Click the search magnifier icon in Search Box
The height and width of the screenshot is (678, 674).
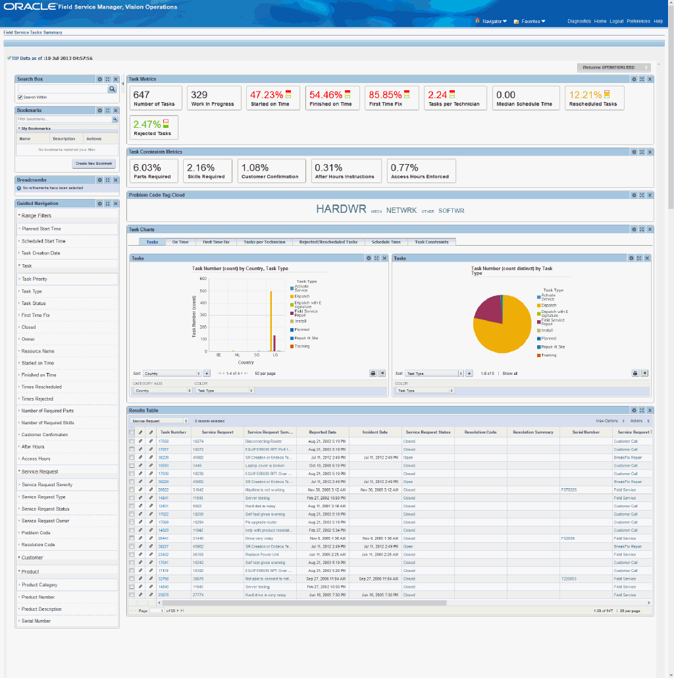(112, 89)
